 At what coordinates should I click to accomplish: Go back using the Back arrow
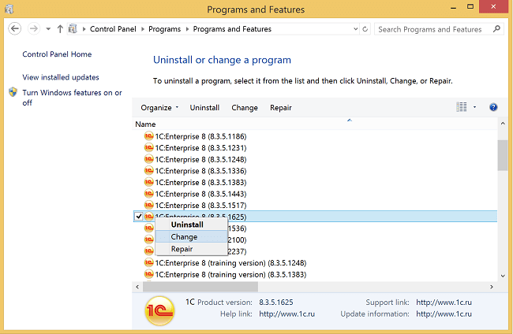[15, 28]
